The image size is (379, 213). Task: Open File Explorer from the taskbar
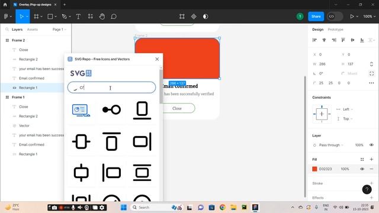tap(233, 207)
